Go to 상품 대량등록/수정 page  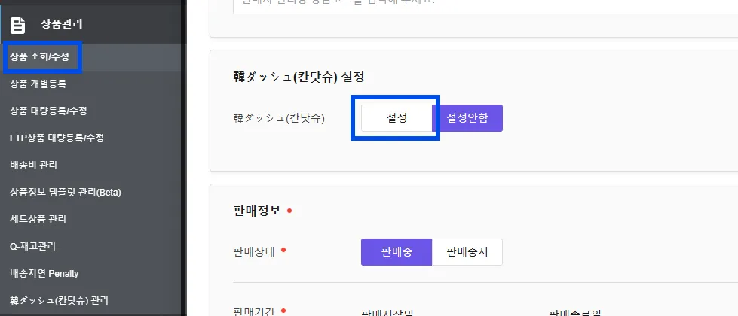click(x=48, y=111)
